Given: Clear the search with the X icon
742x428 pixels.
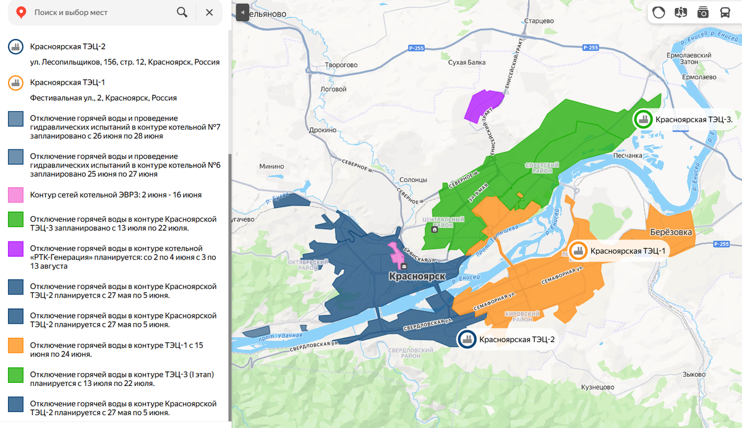Looking at the screenshot, I should 210,12.
